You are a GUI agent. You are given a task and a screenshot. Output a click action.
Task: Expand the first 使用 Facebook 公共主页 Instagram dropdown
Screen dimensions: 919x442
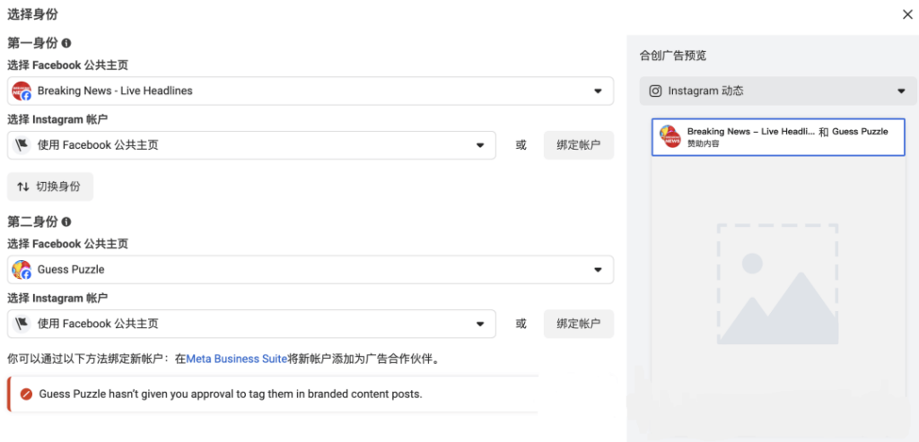point(251,145)
